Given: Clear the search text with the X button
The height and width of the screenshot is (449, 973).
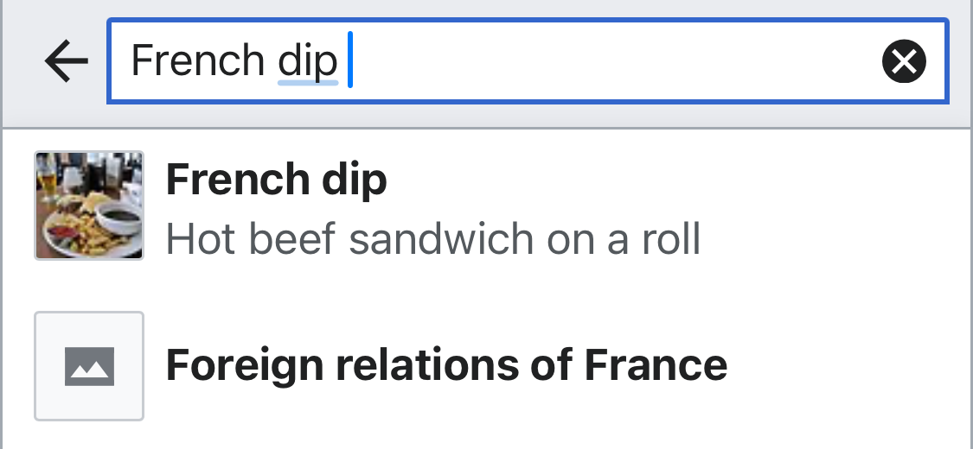Looking at the screenshot, I should click(x=904, y=61).
